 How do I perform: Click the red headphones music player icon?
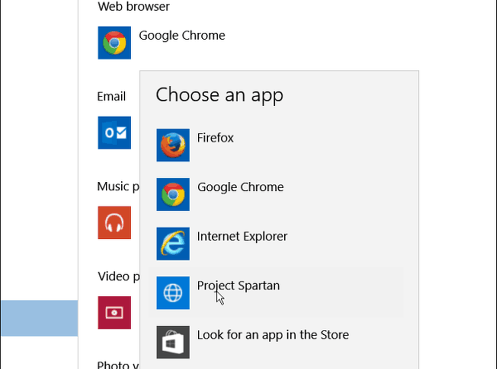tap(114, 222)
